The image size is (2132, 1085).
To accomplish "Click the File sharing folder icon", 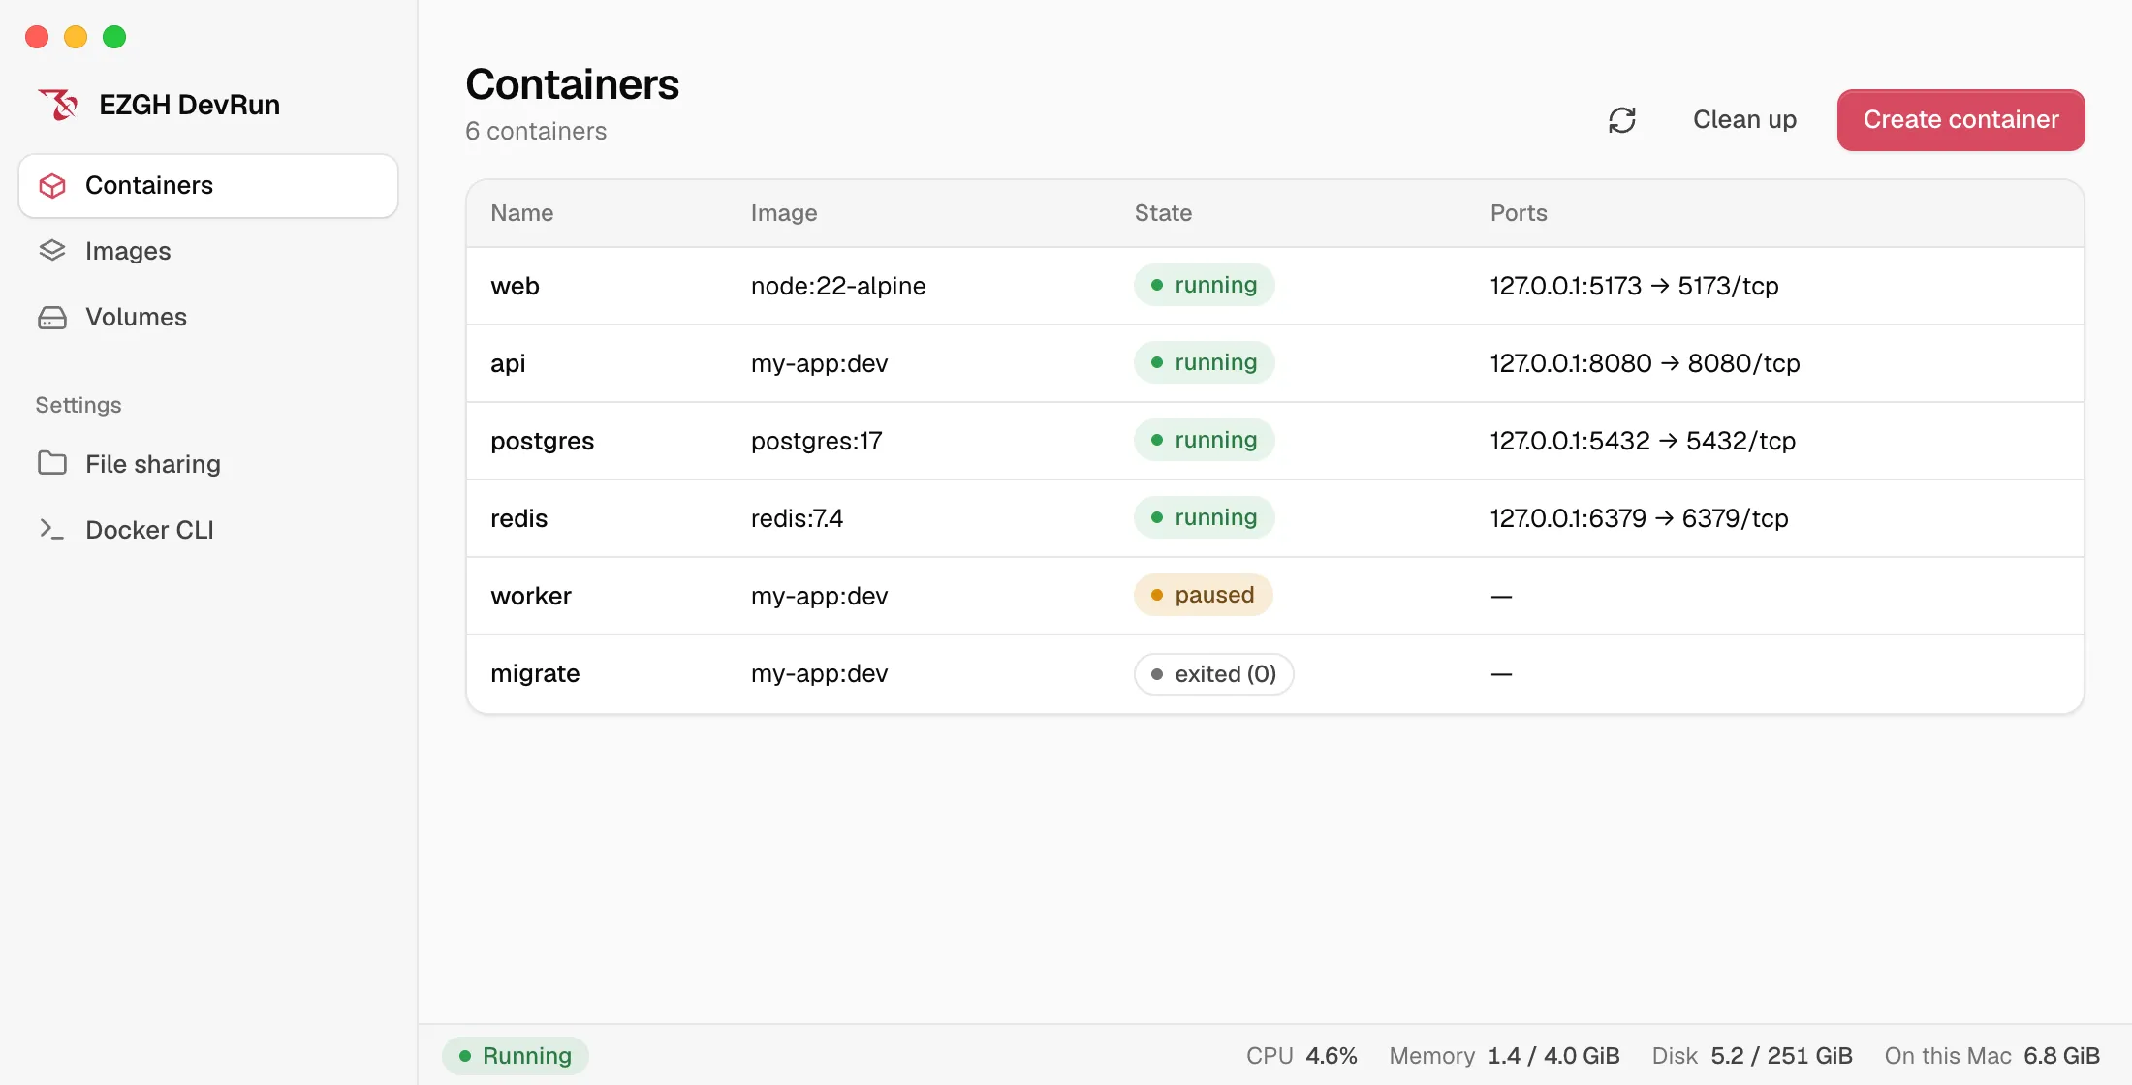I will (52, 463).
